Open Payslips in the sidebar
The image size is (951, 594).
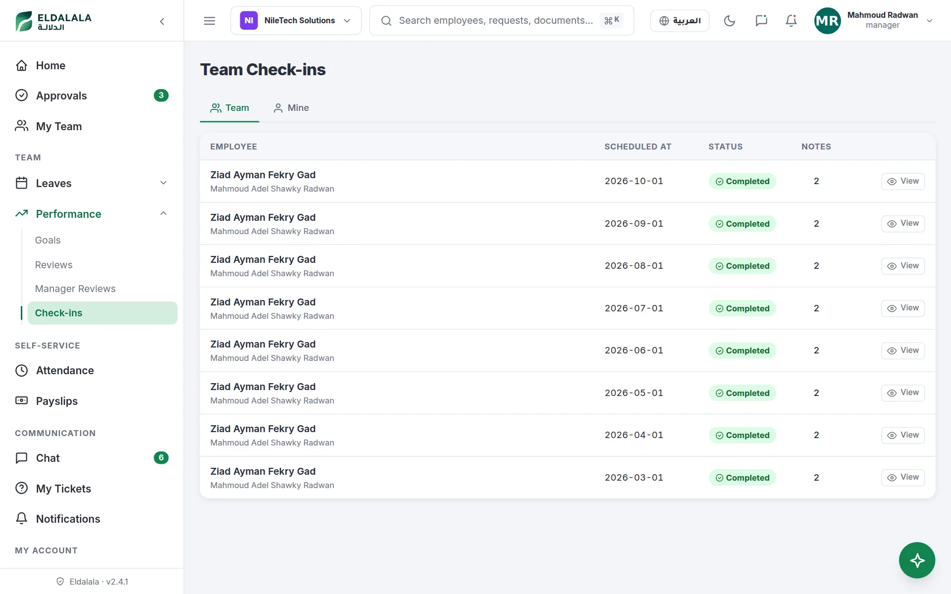click(92, 401)
